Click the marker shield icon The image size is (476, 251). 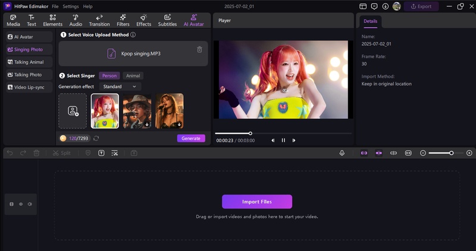[x=88, y=153]
